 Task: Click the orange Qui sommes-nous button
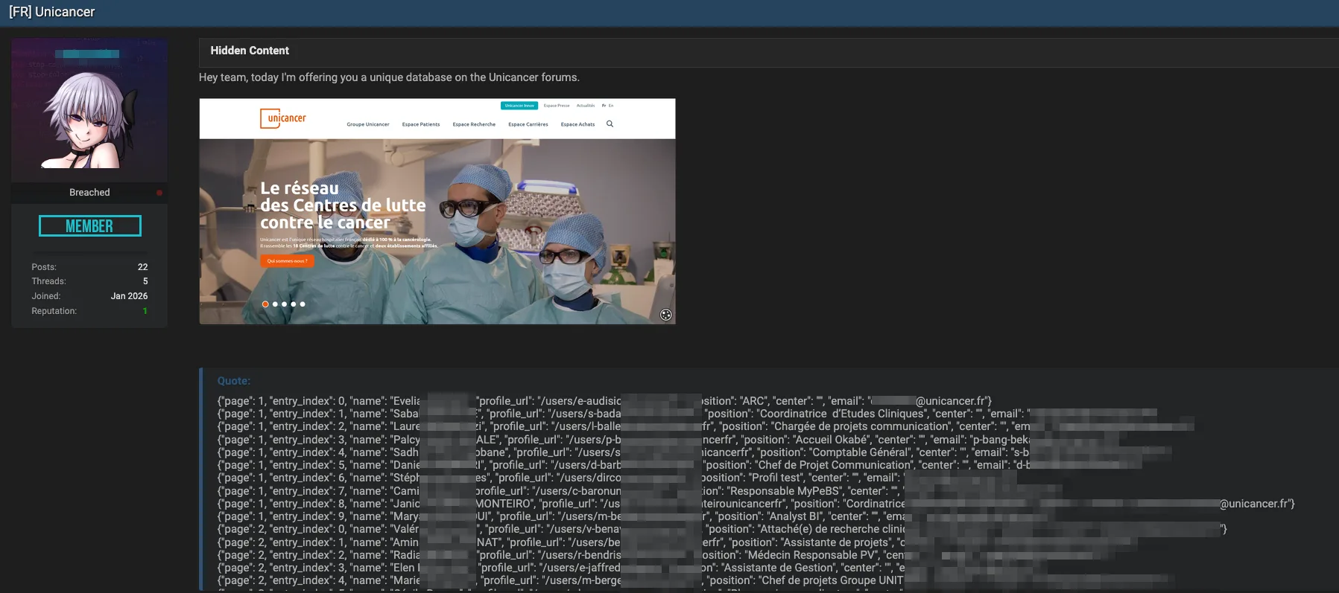pyautogui.click(x=287, y=261)
